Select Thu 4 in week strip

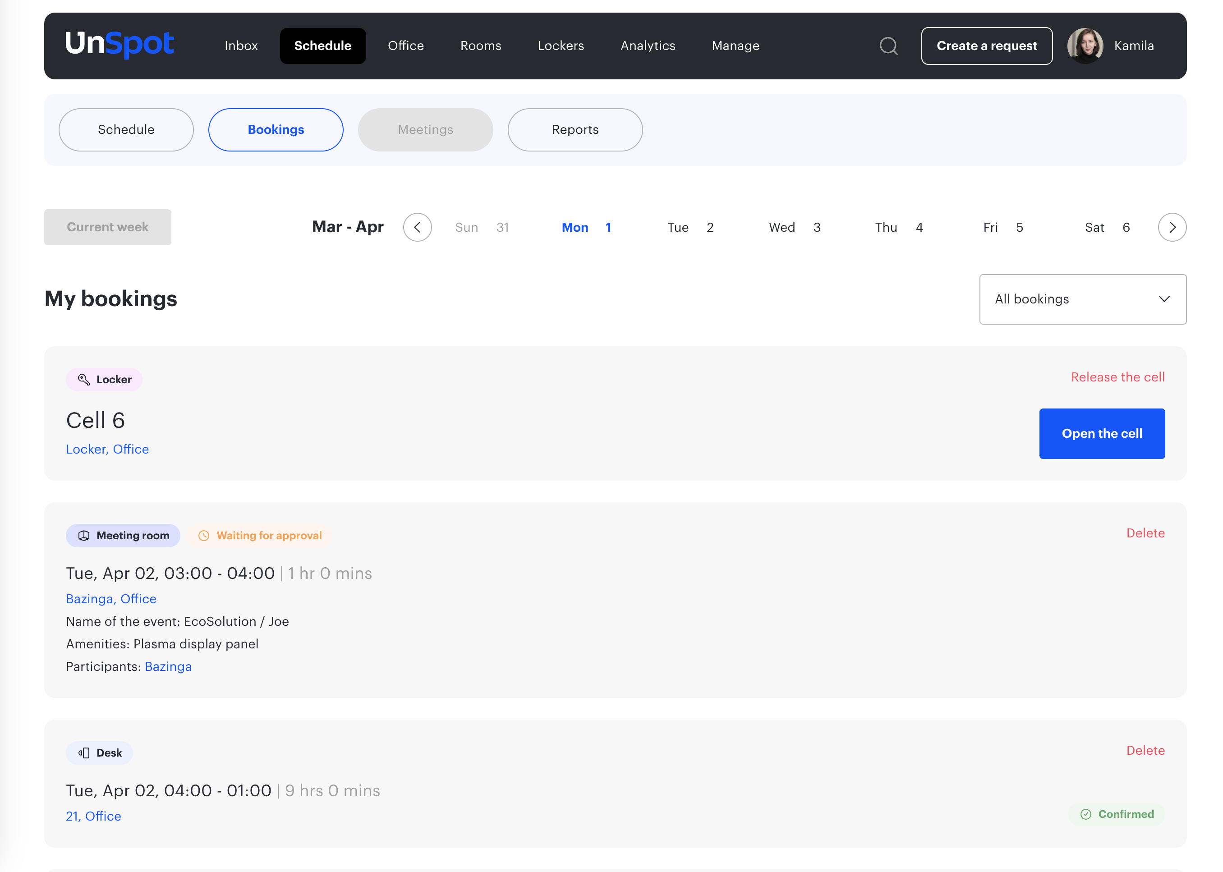point(899,227)
